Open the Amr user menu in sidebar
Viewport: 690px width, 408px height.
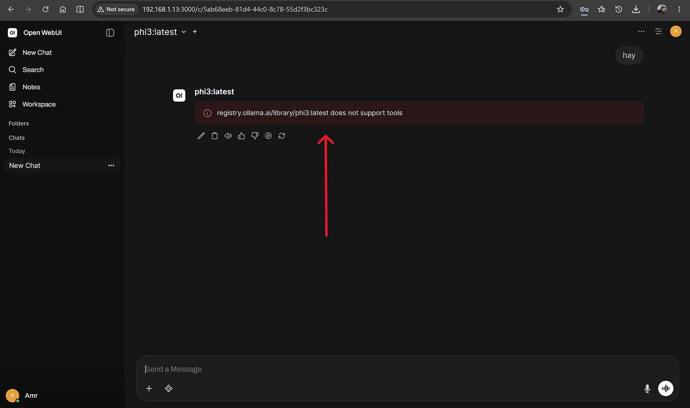pos(62,395)
